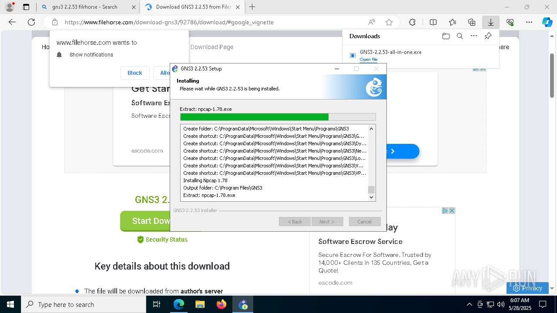Open Edge settings and more menu
557x313 pixels.
pos(529,22)
